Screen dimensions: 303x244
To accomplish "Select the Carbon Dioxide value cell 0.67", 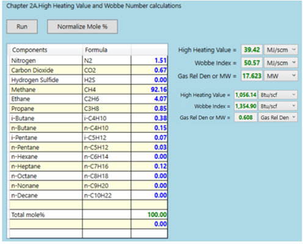I will click(x=149, y=70).
